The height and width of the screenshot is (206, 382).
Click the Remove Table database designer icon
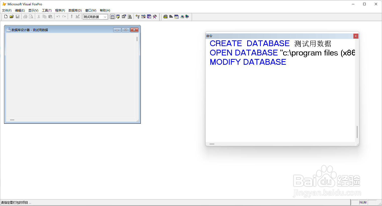pyautogui.click(x=176, y=17)
